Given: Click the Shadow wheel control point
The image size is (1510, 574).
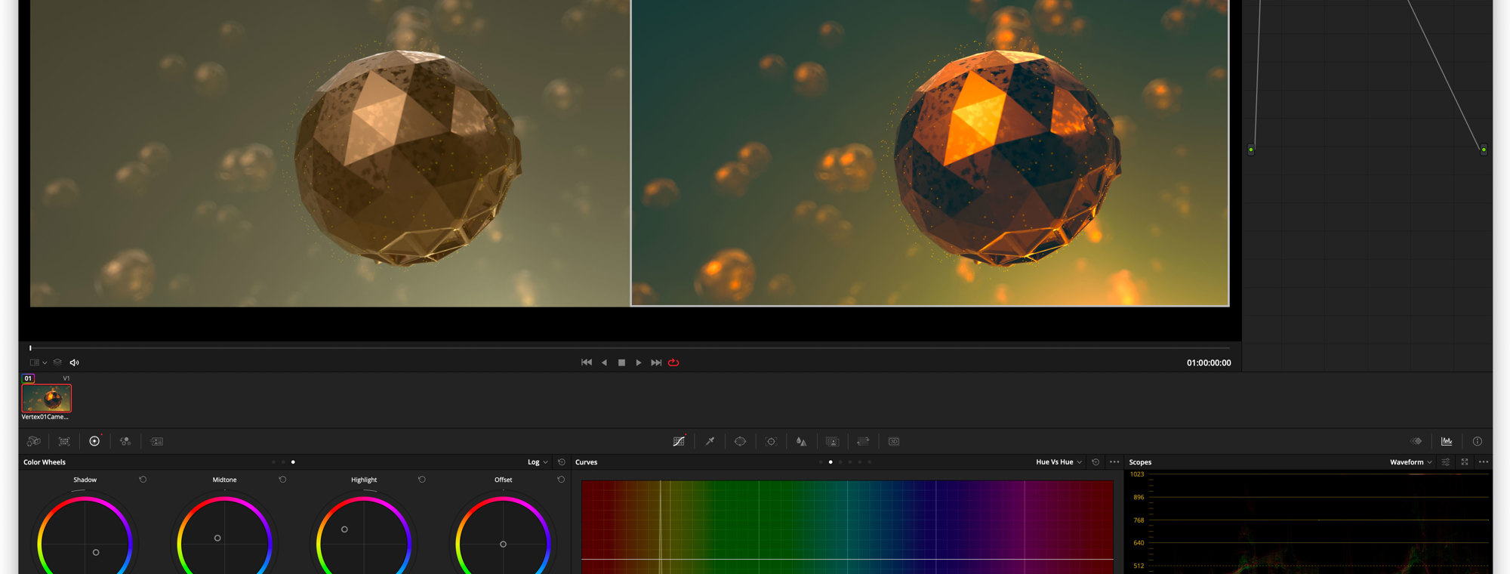Looking at the screenshot, I should coord(96,552).
